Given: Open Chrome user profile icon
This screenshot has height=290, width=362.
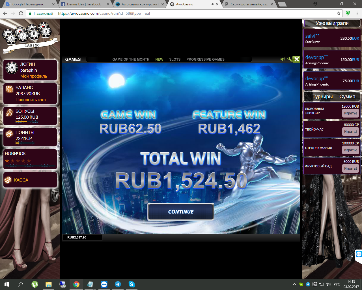Looking at the screenshot, I should [315, 4].
